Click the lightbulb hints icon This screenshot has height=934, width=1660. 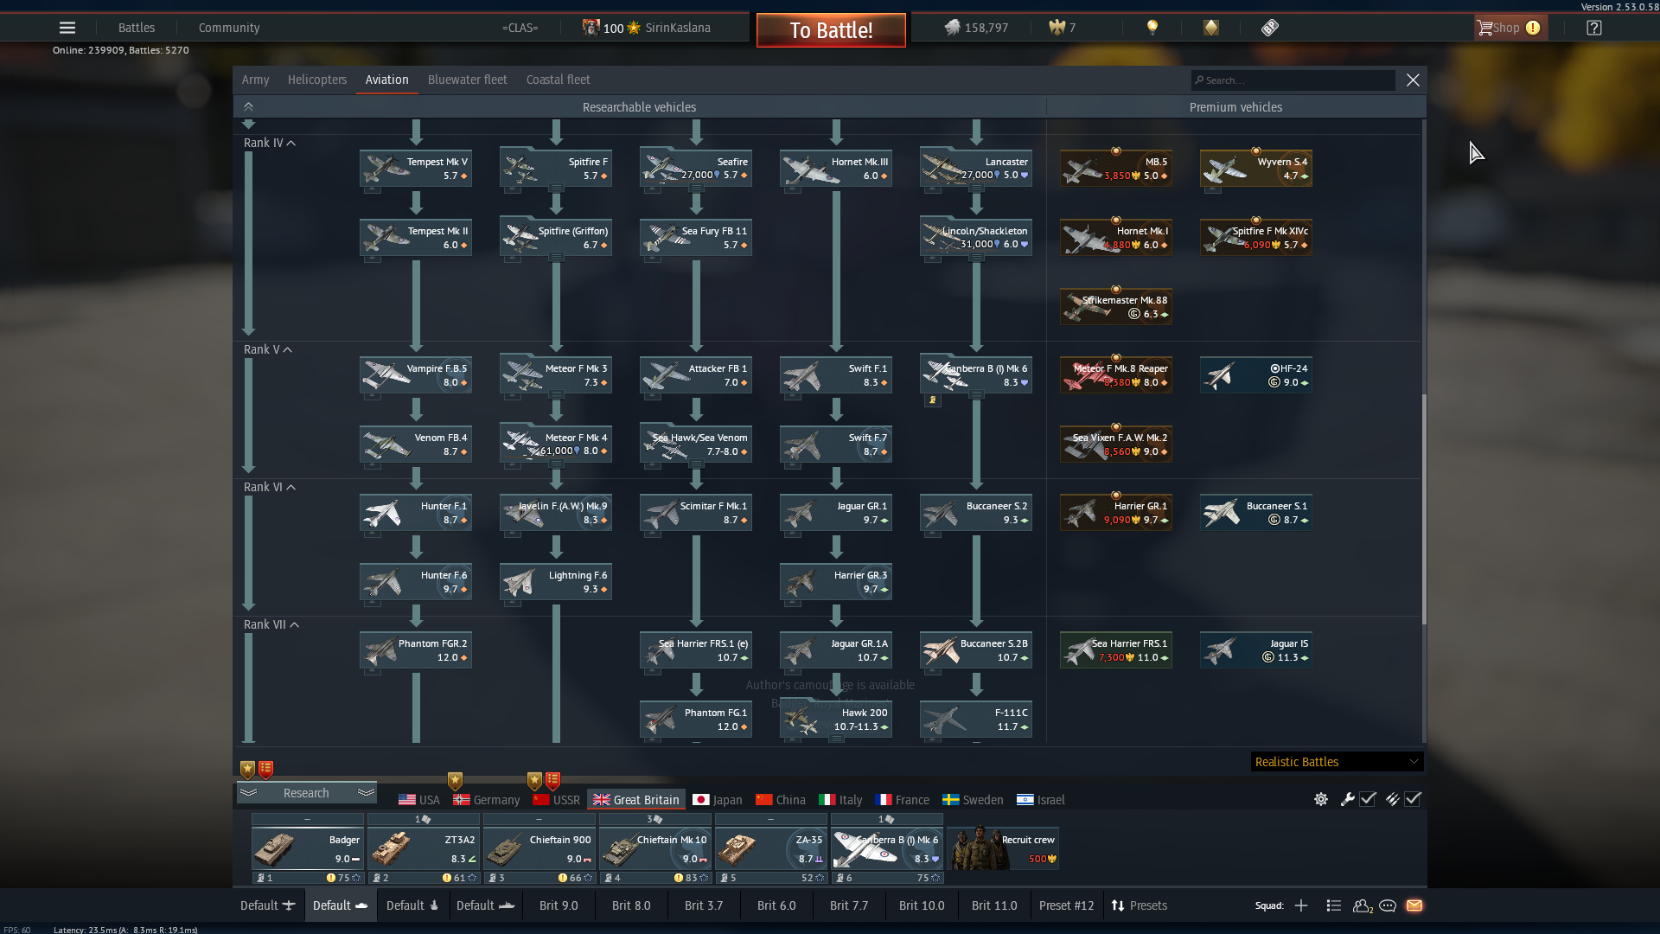(x=1152, y=28)
